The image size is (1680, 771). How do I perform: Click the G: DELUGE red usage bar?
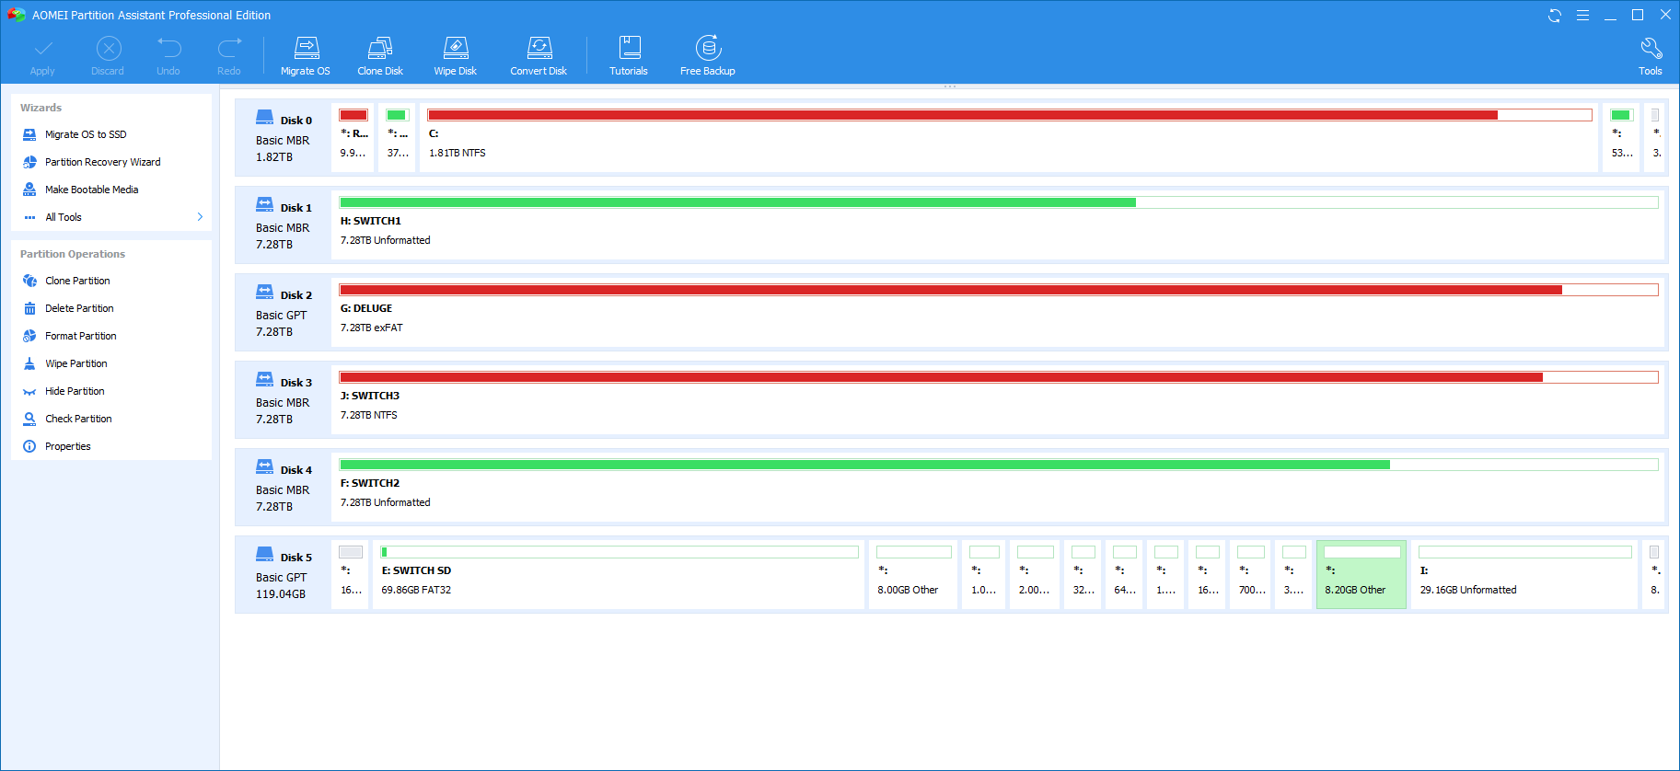999,290
